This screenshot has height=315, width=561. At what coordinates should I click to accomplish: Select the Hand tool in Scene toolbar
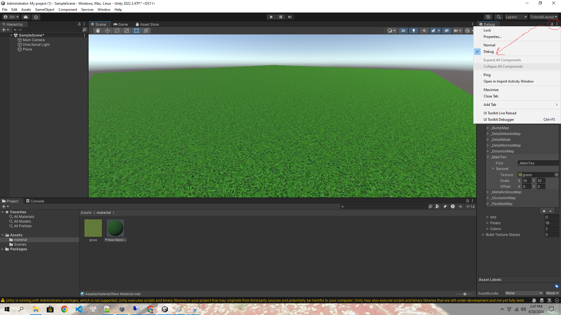point(98,31)
